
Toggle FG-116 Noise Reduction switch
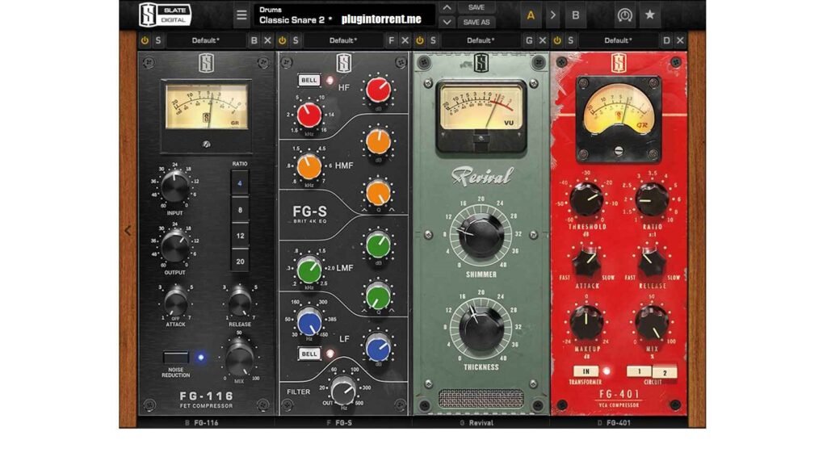click(175, 357)
